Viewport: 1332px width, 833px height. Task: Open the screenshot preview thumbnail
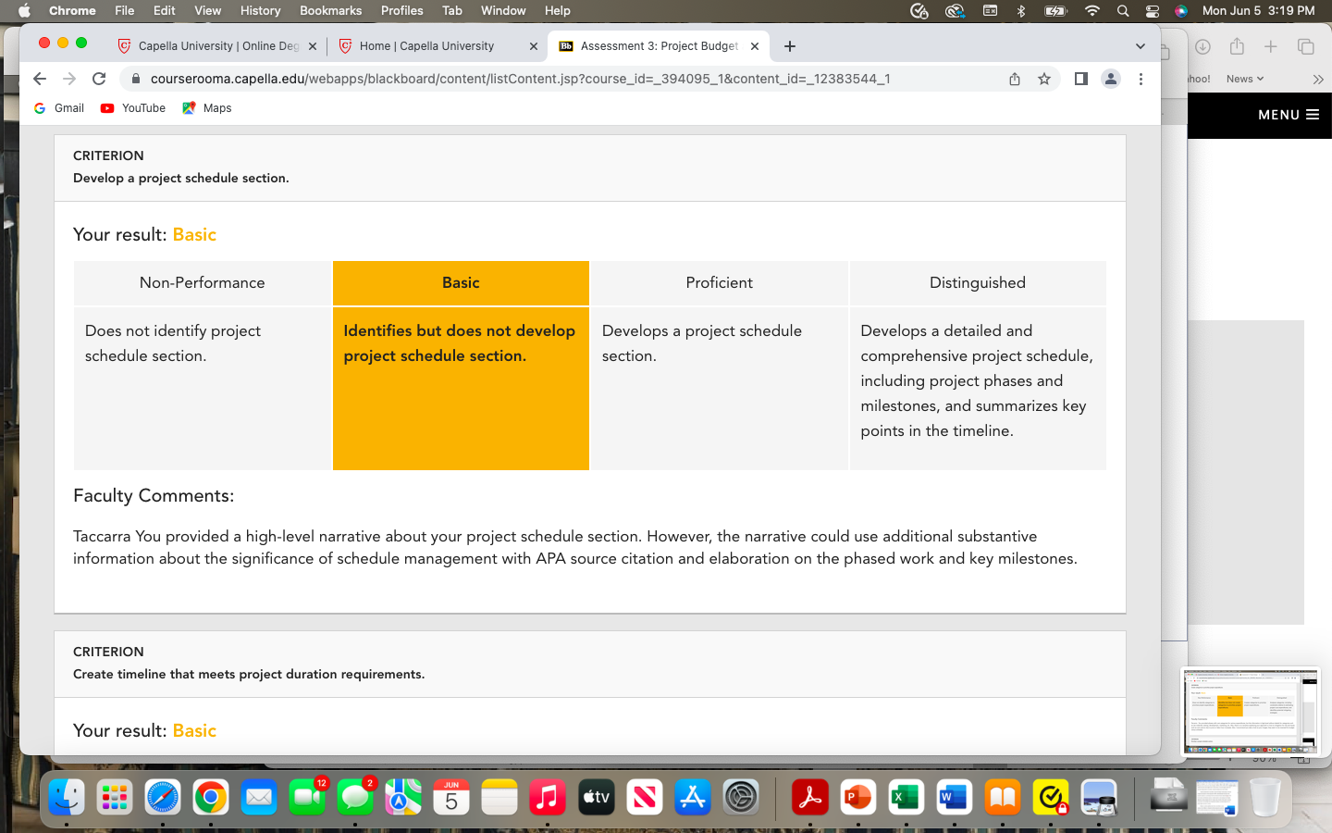tap(1250, 713)
